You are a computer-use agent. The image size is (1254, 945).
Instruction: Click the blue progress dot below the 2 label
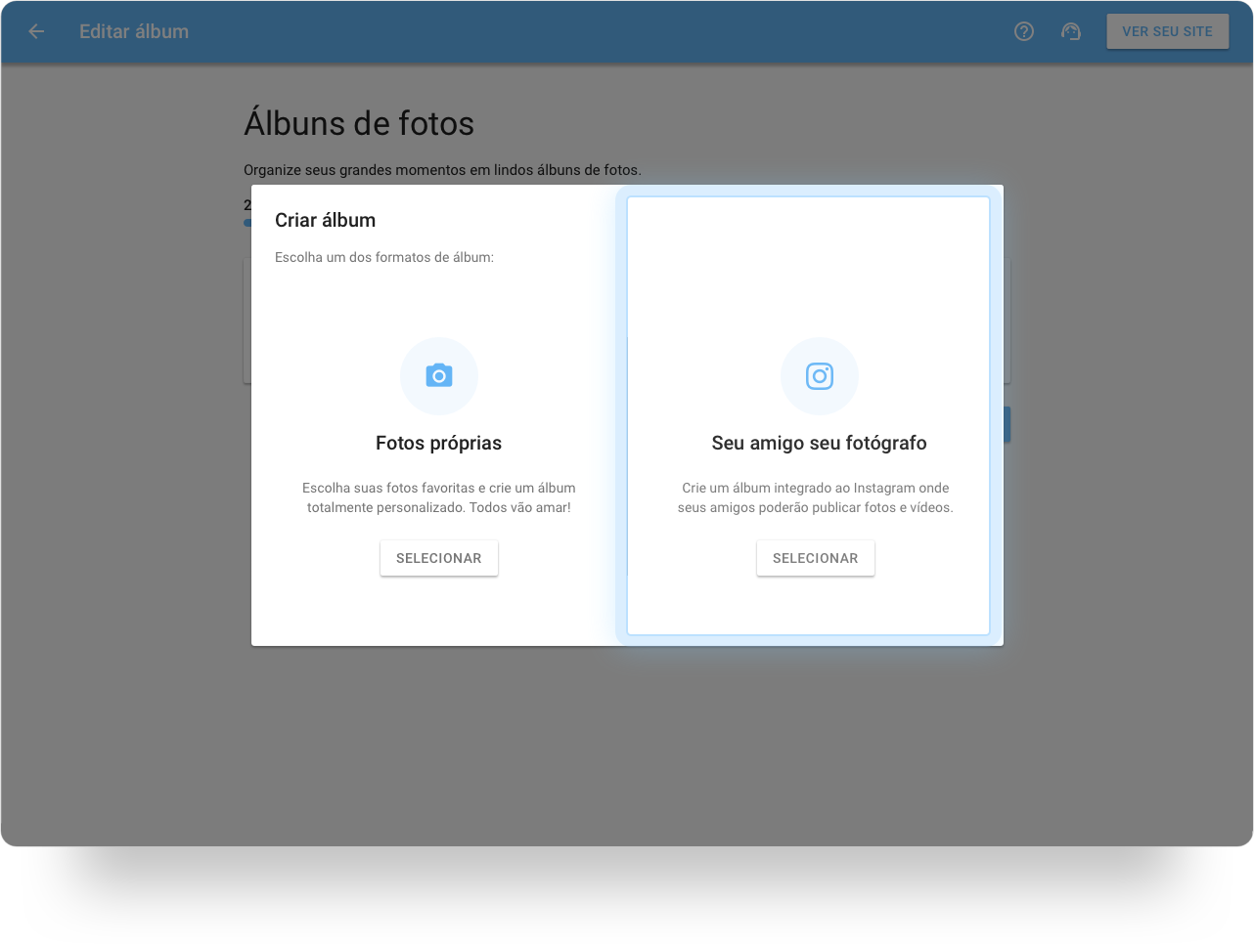[247, 223]
